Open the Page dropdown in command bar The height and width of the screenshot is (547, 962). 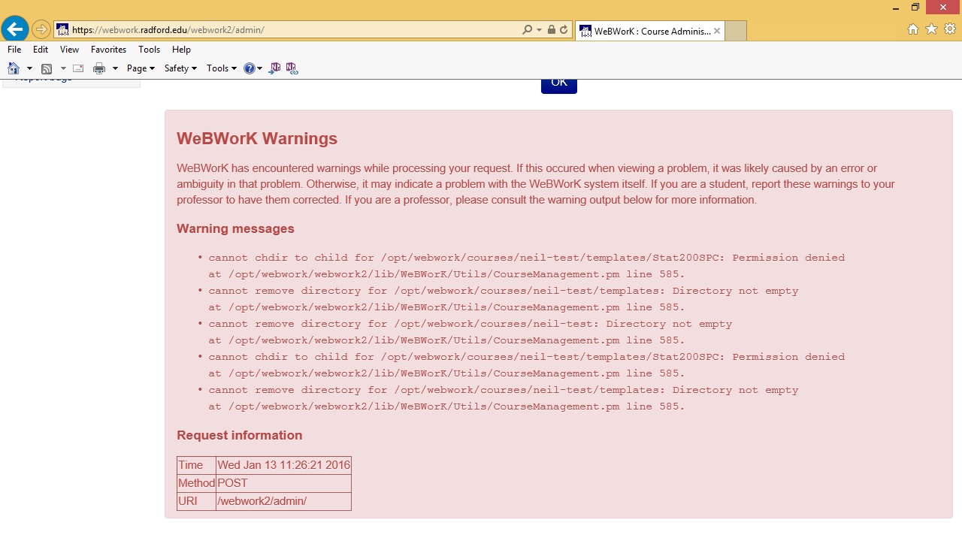click(x=141, y=68)
